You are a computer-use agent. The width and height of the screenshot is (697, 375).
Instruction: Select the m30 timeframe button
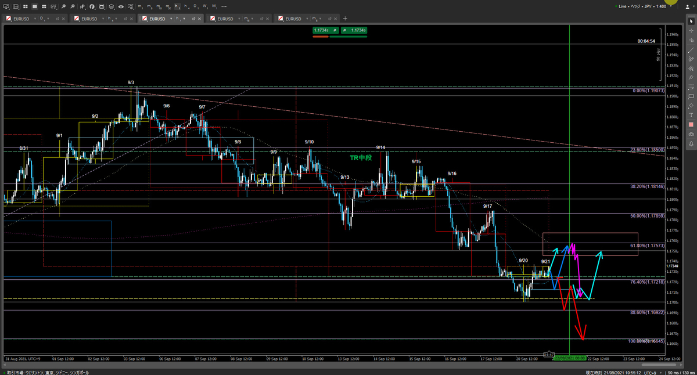pyautogui.click(x=168, y=6)
